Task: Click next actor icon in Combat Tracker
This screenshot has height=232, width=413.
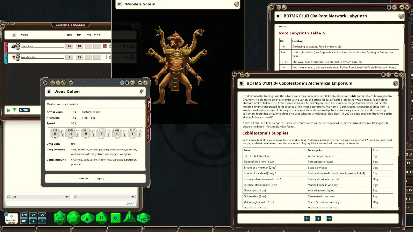Action: pos(8,110)
